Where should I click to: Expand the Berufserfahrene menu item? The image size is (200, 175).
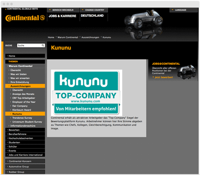point(25,134)
